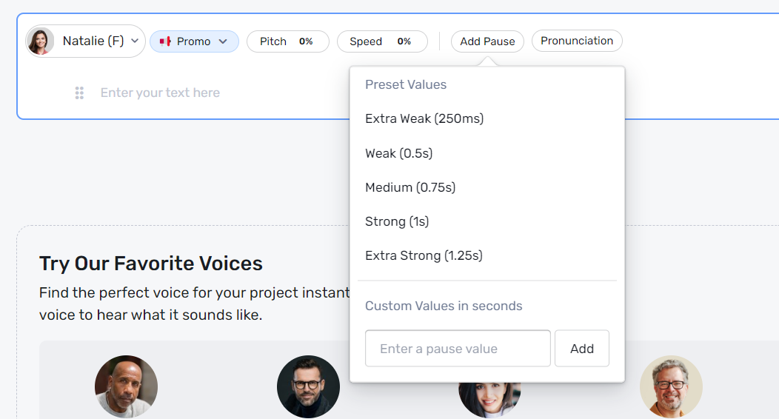Focus the 'Enter a pause value' field

tap(458, 349)
